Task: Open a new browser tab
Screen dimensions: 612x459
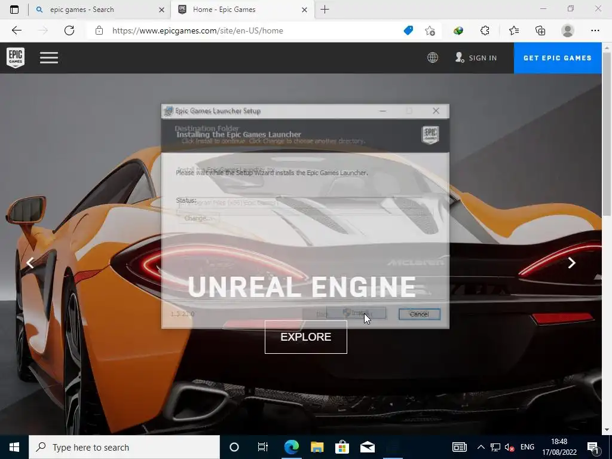Action: pyautogui.click(x=325, y=10)
